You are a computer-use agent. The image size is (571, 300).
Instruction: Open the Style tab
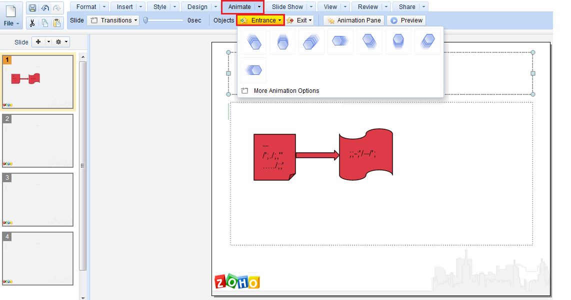coord(160,7)
